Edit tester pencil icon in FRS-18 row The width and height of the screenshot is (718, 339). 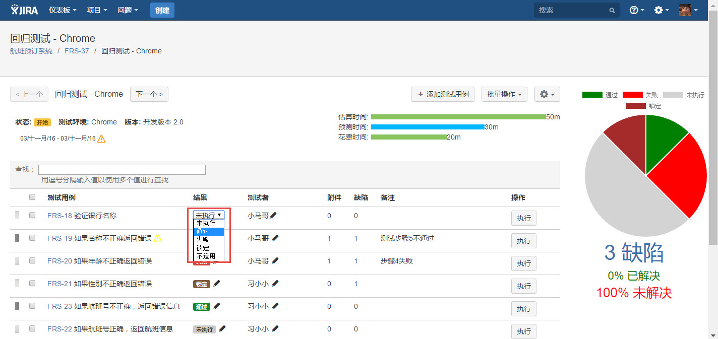tap(274, 215)
